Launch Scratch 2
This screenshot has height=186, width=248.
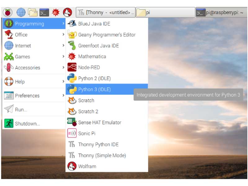(x=88, y=111)
